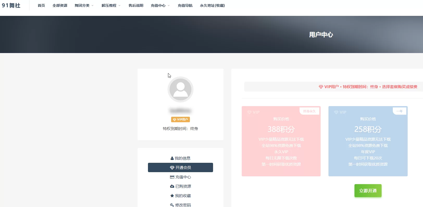The height and width of the screenshot is (207, 423).
Task: Open 充值中心 in the sidebar
Action: point(181,177)
